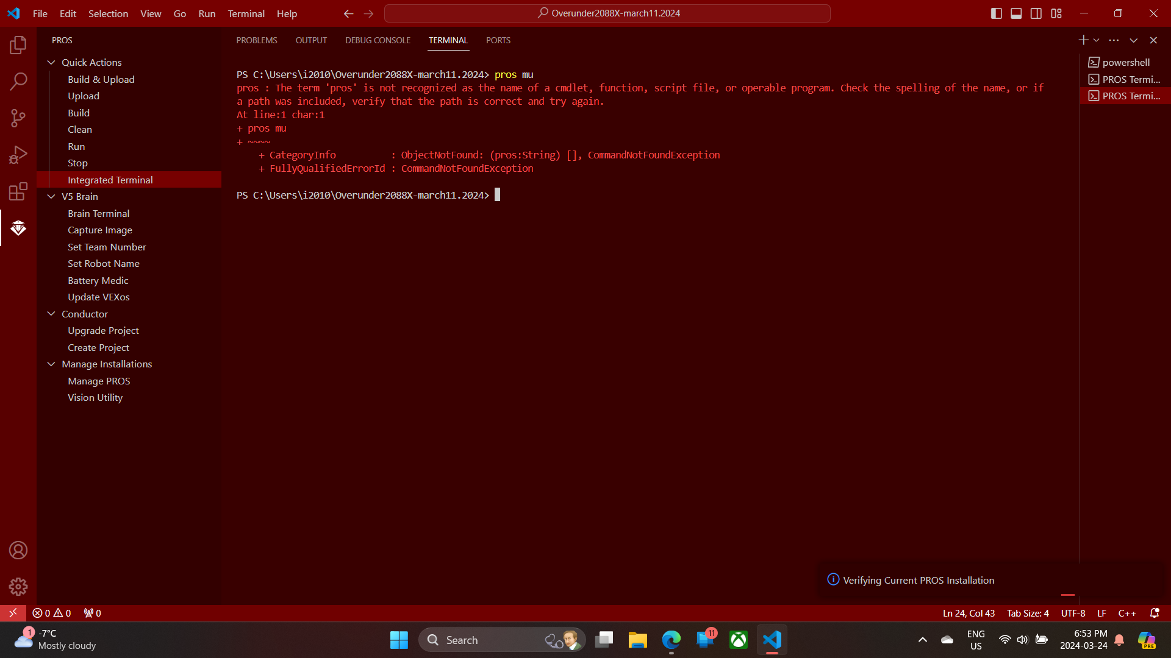Image resolution: width=1171 pixels, height=658 pixels.
Task: Click the ports forwarded indicator in status bar
Action: 93,613
